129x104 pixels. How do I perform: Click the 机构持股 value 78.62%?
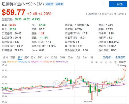[x=19, y=50]
